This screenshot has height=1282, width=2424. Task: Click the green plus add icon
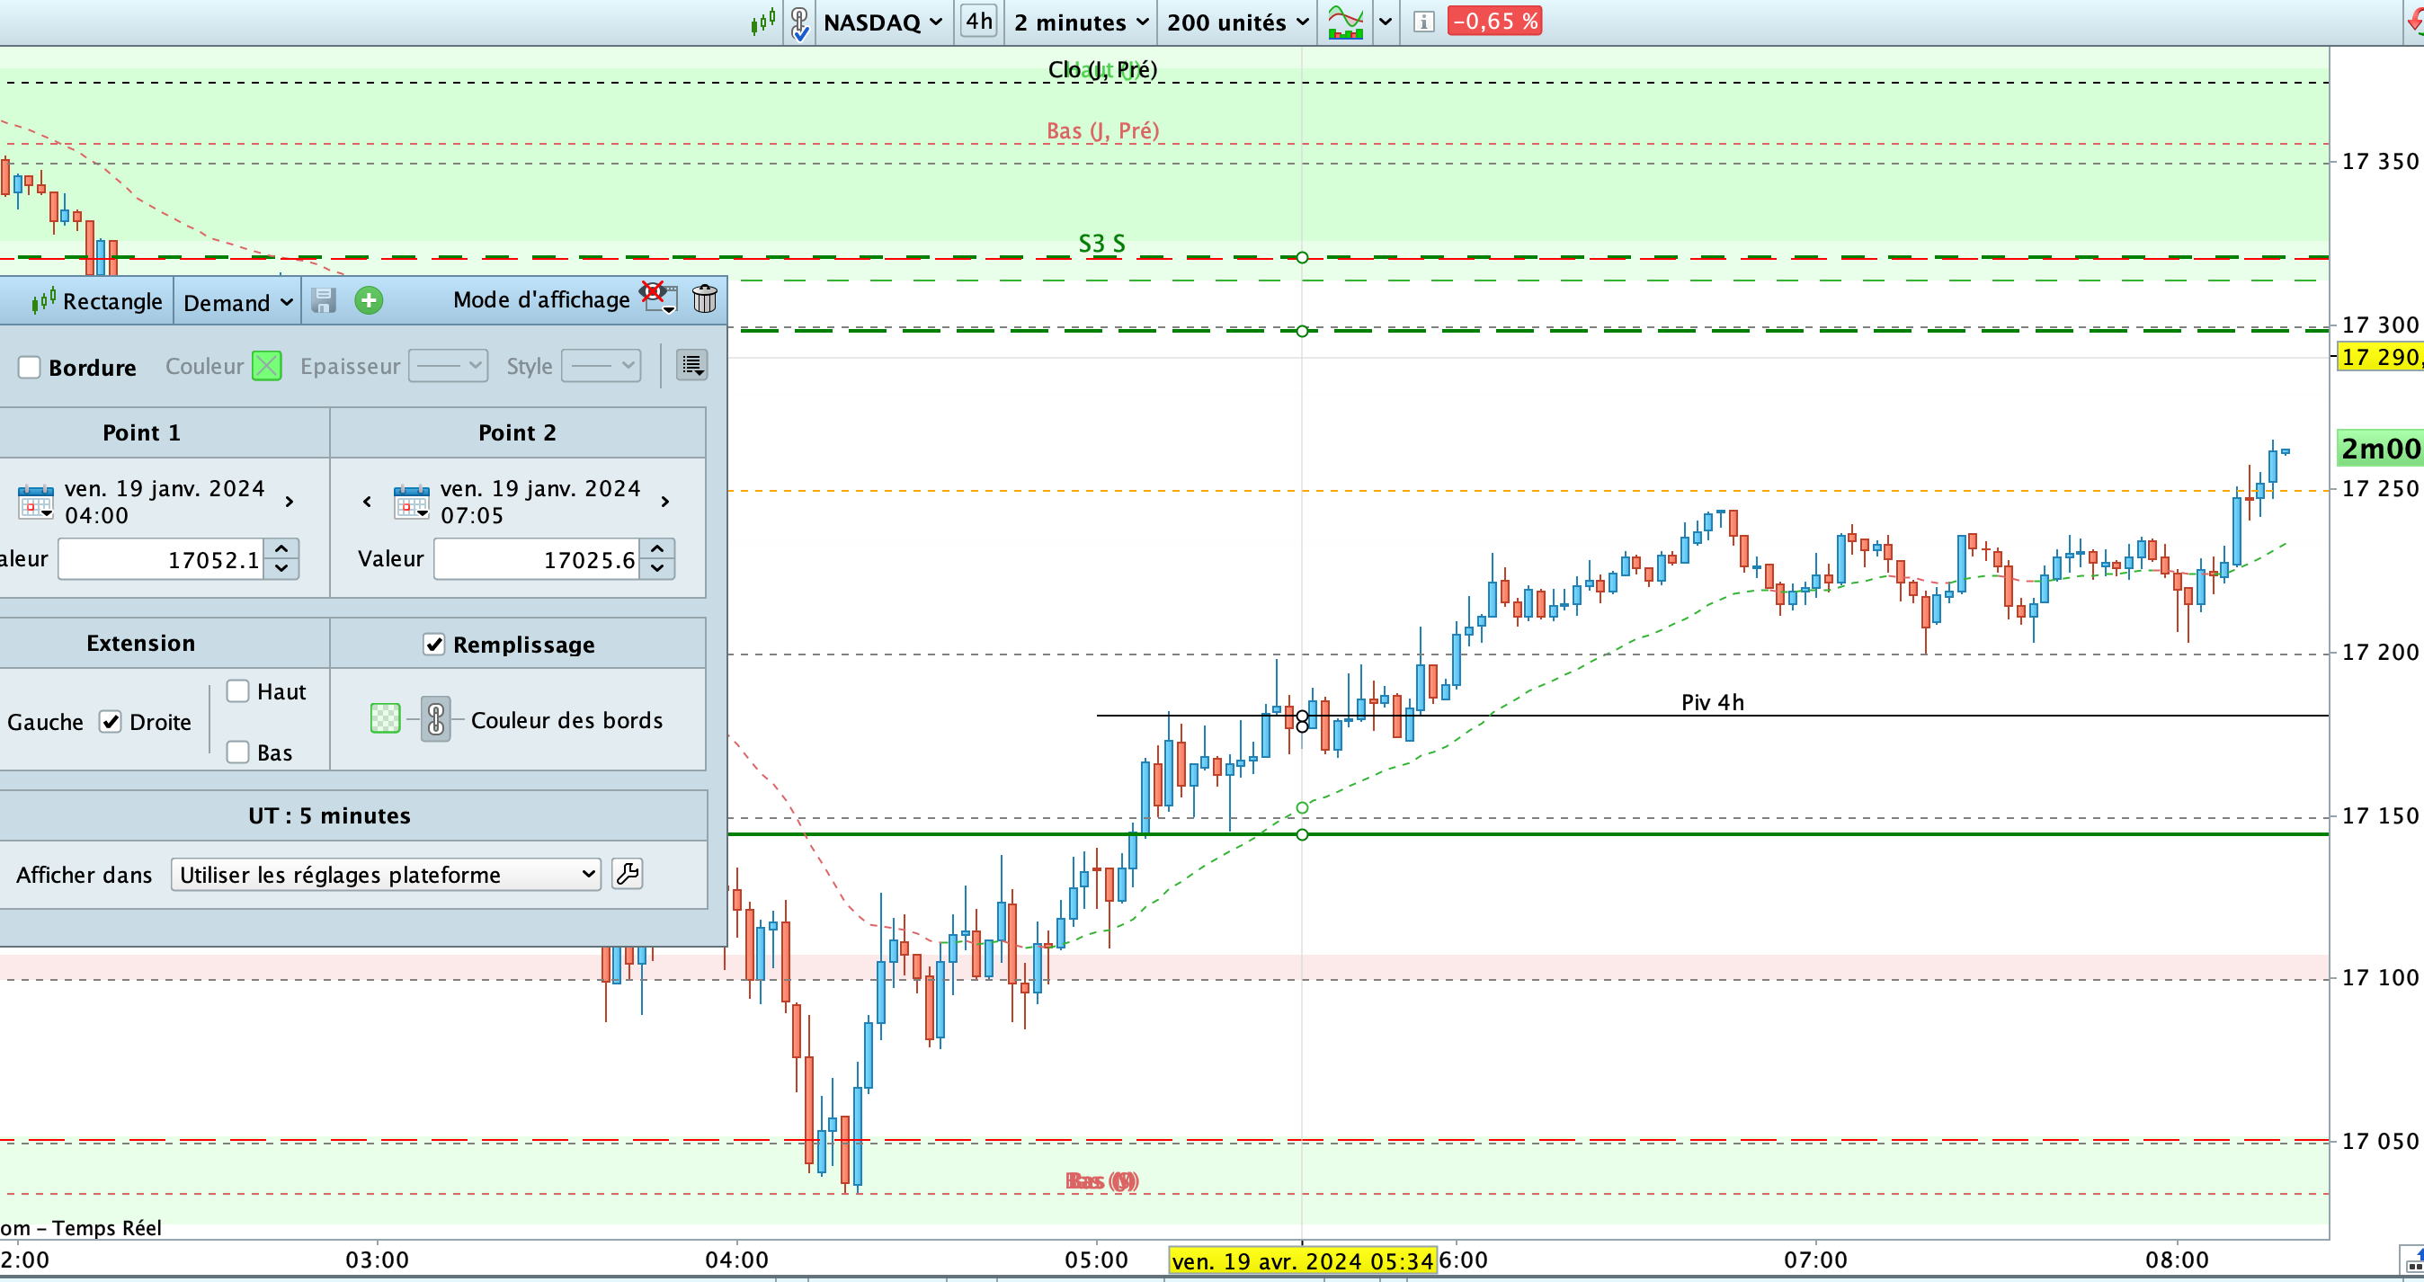[368, 301]
